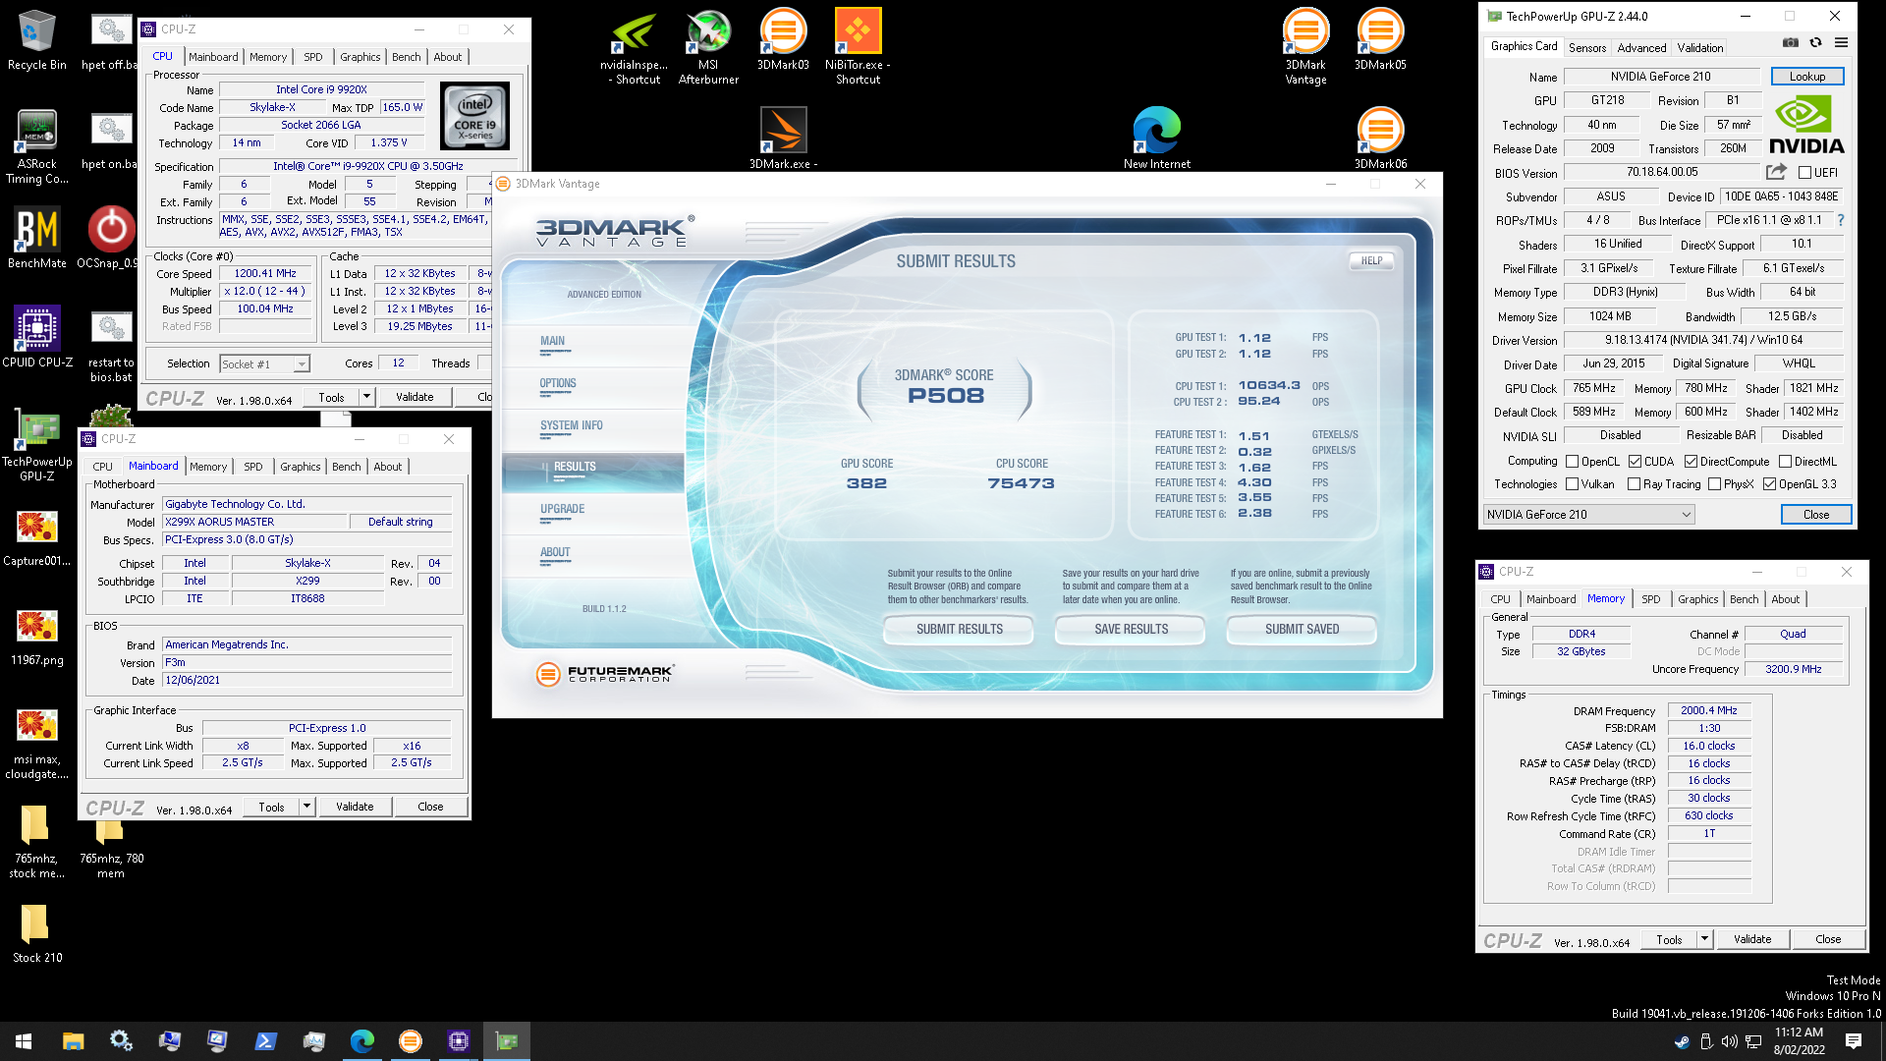
Task: Open OCSnap desktop shortcut
Action: tap(110, 238)
